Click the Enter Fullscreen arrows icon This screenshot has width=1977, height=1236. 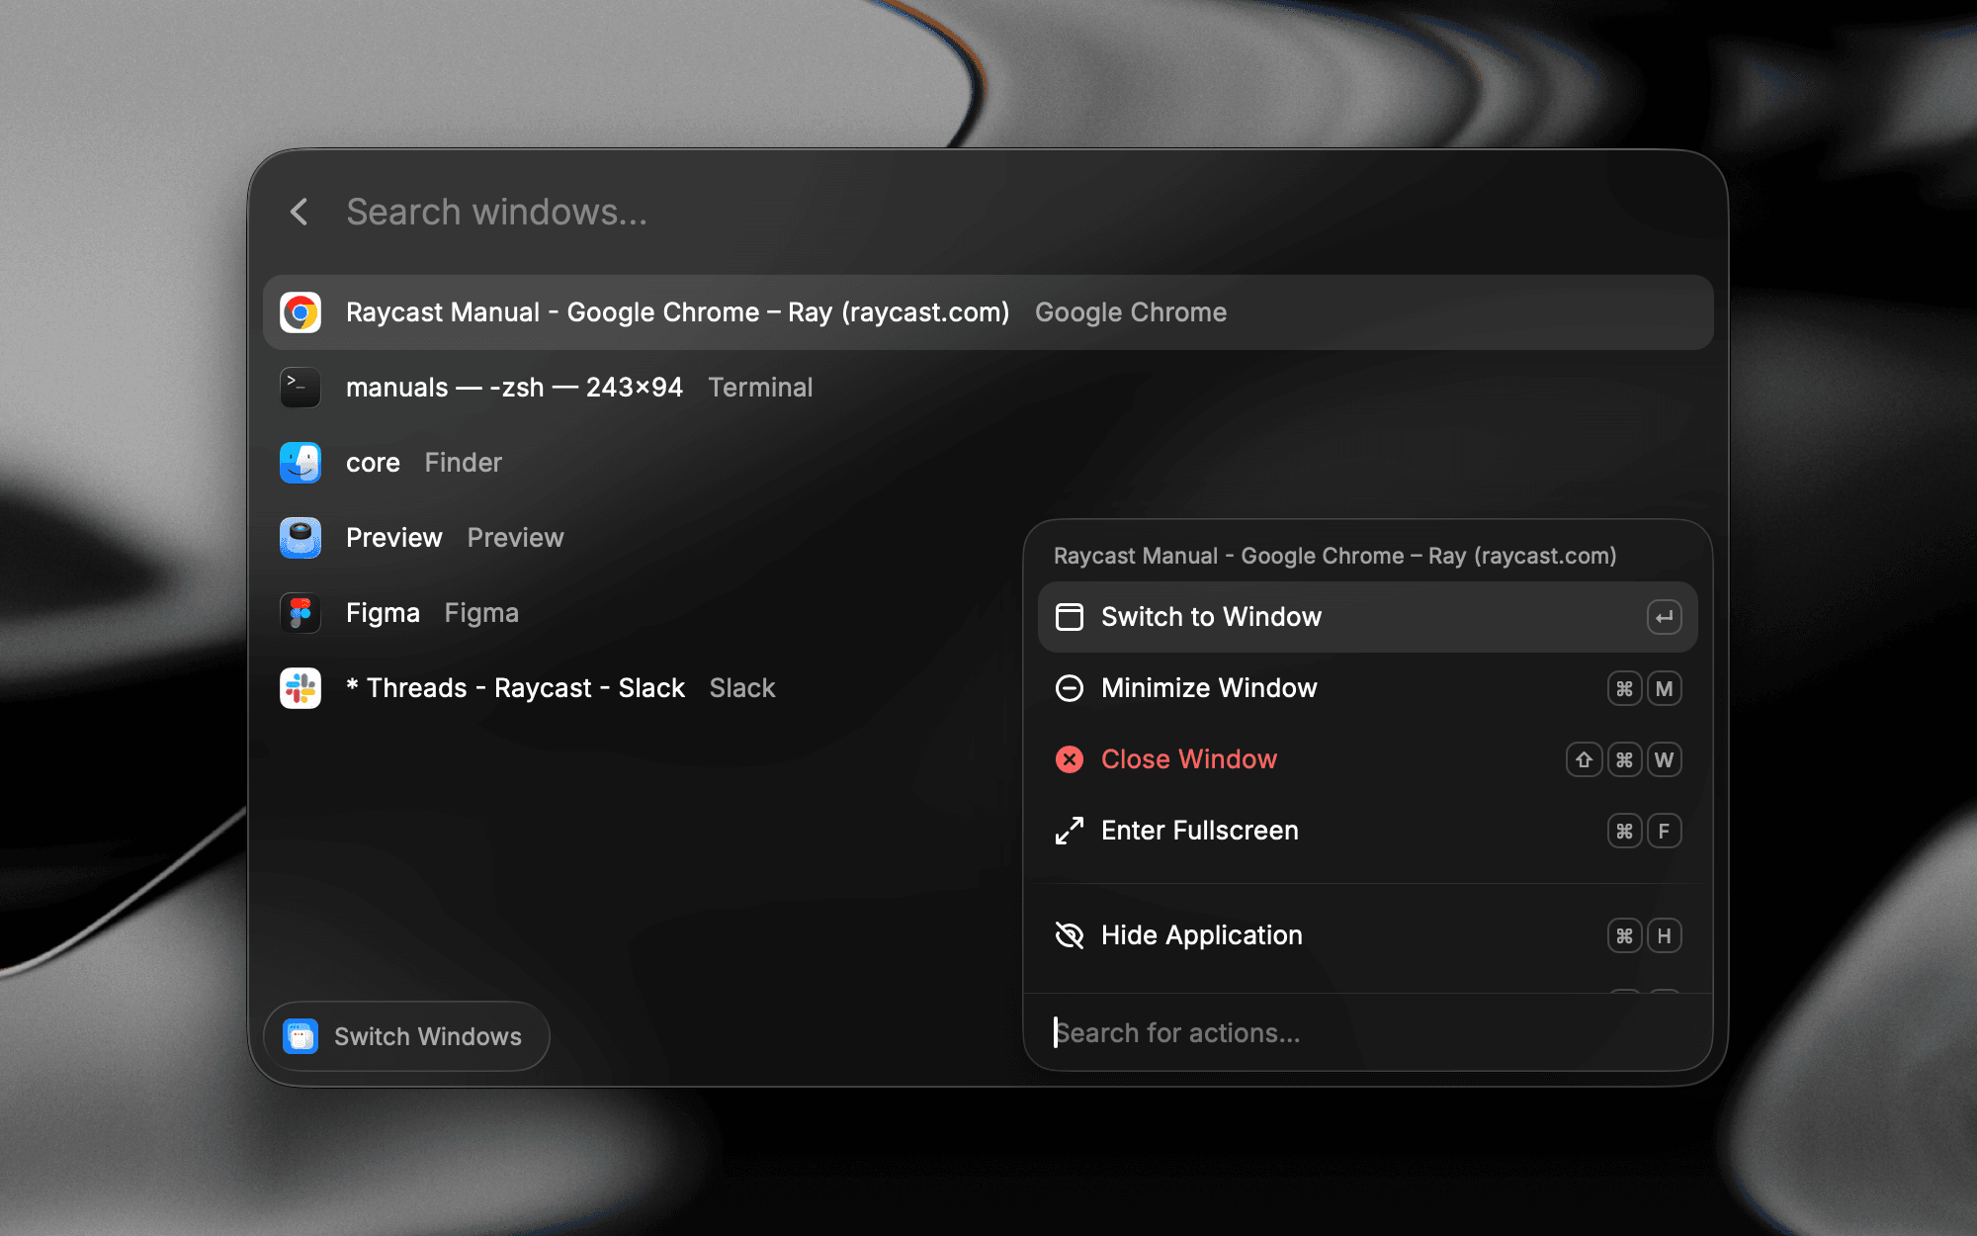(1070, 831)
